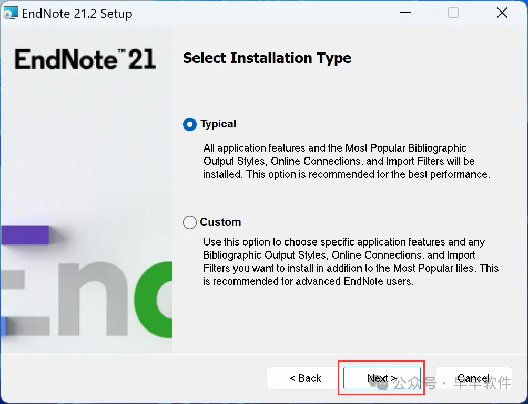Cancel the EndNote setup
The height and width of the screenshot is (404, 528).
click(473, 378)
